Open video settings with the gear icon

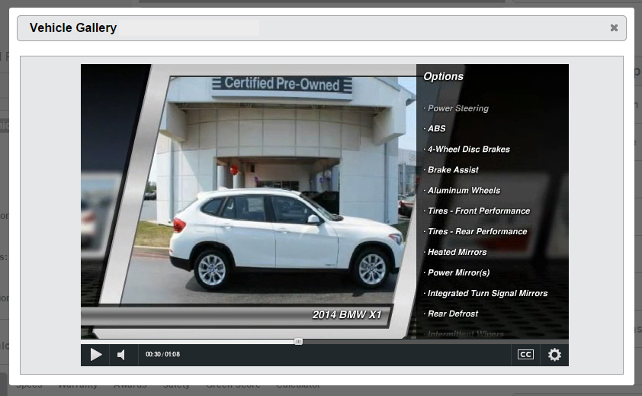tap(554, 355)
